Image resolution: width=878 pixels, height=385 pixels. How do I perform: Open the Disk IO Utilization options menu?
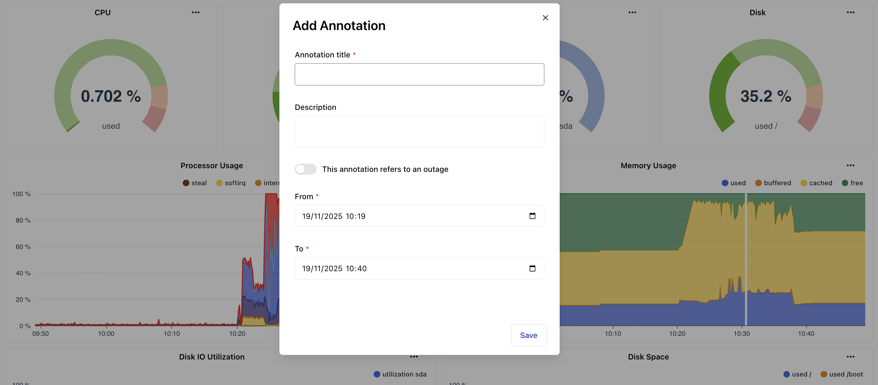[414, 356]
